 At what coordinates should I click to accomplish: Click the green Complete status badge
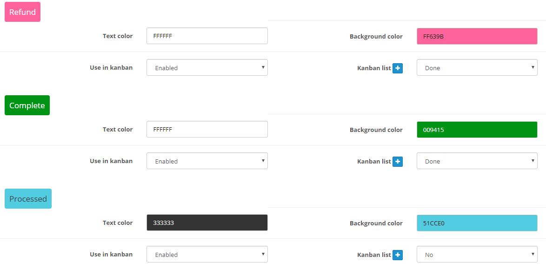point(27,105)
